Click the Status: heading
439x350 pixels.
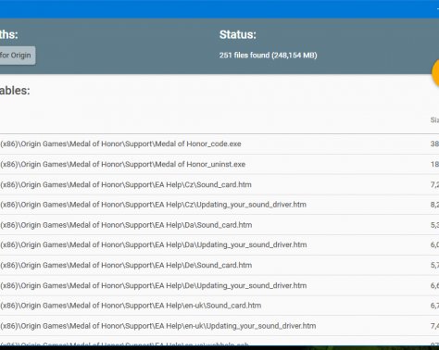[x=238, y=34]
